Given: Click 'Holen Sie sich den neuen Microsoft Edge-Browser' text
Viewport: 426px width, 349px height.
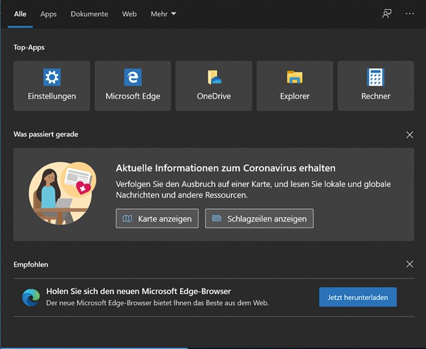Looking at the screenshot, I should click(x=138, y=291).
